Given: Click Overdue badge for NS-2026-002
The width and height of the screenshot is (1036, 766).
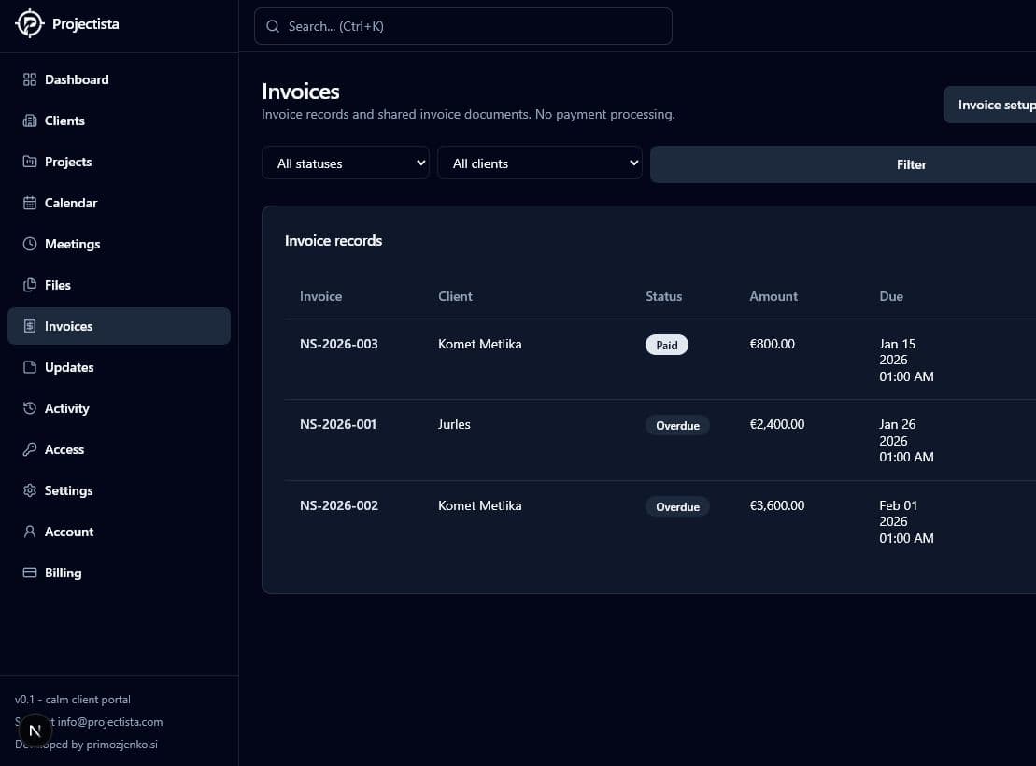Looking at the screenshot, I should 677,507.
